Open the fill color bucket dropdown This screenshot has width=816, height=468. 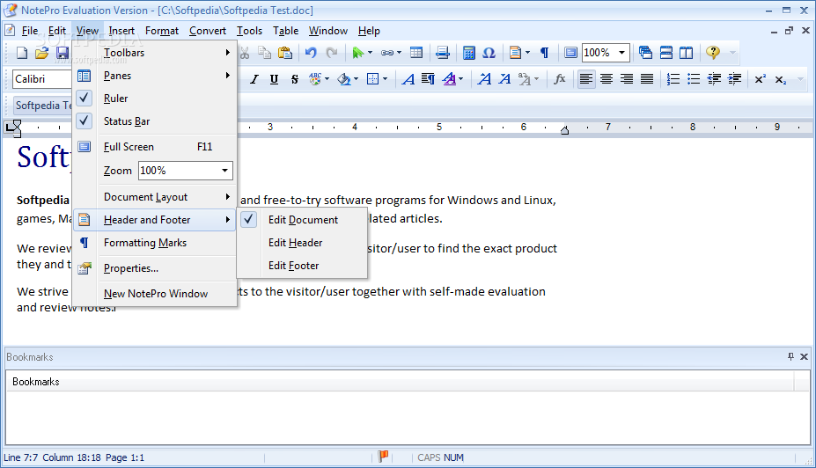click(x=356, y=79)
